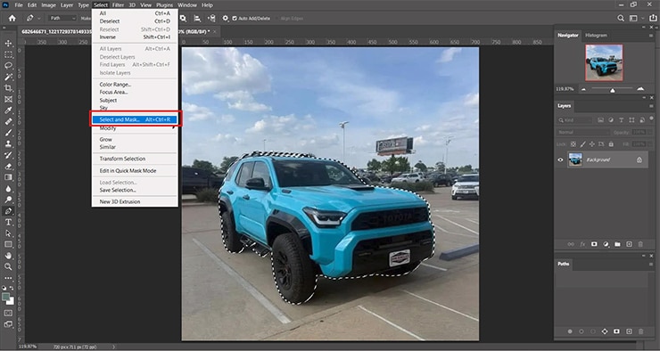660x351 pixels.
Task: Select the Path Selection tool
Action: pos(8,233)
